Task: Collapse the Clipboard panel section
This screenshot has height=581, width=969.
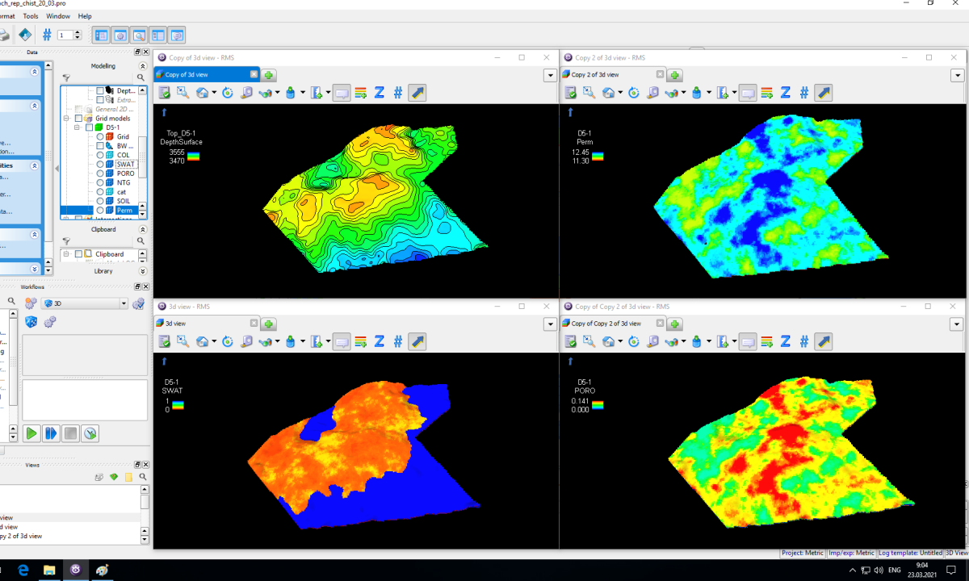Action: [143, 229]
